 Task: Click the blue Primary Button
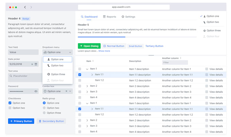tap(21, 121)
